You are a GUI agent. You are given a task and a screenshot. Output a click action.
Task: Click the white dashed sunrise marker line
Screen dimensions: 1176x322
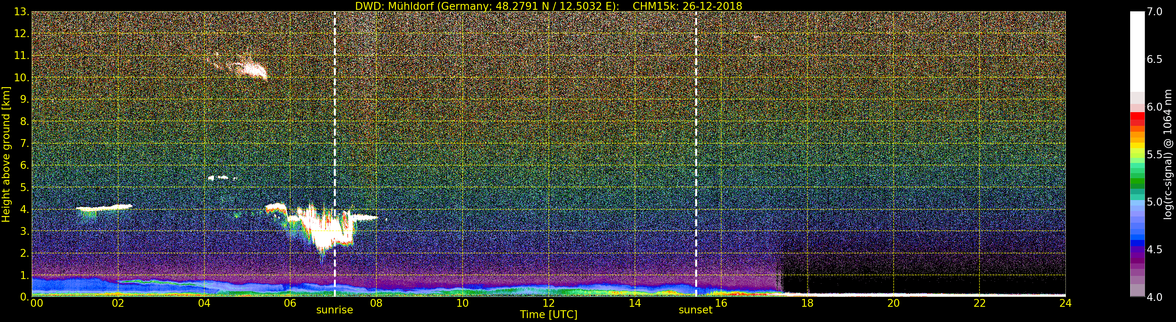335,154
